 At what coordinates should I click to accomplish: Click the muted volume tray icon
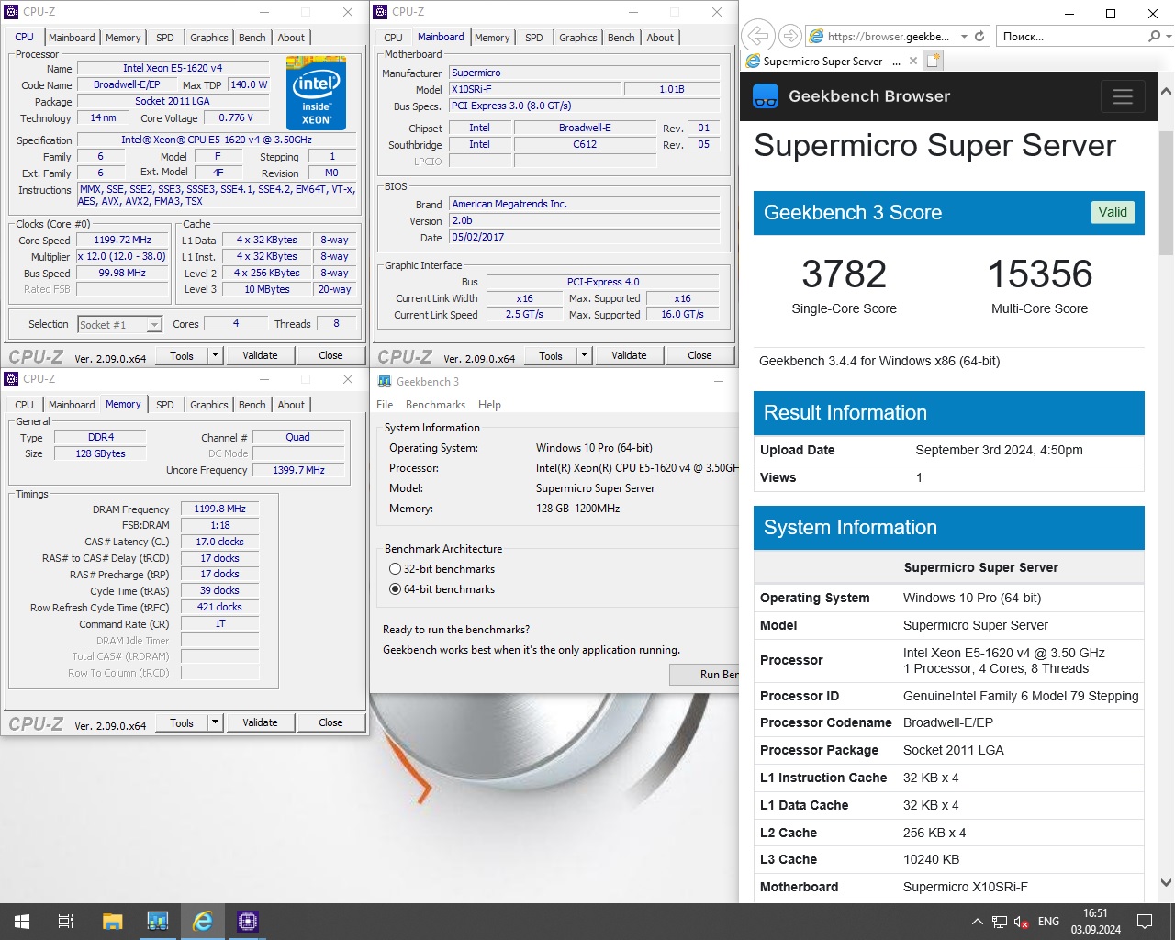pyautogui.click(x=1021, y=922)
